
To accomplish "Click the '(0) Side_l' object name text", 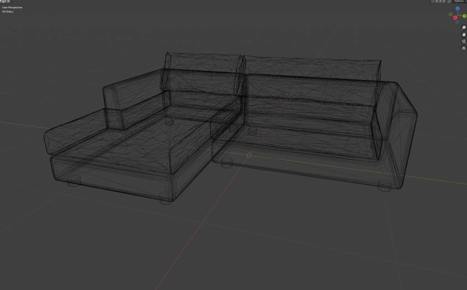I will [8, 11].
